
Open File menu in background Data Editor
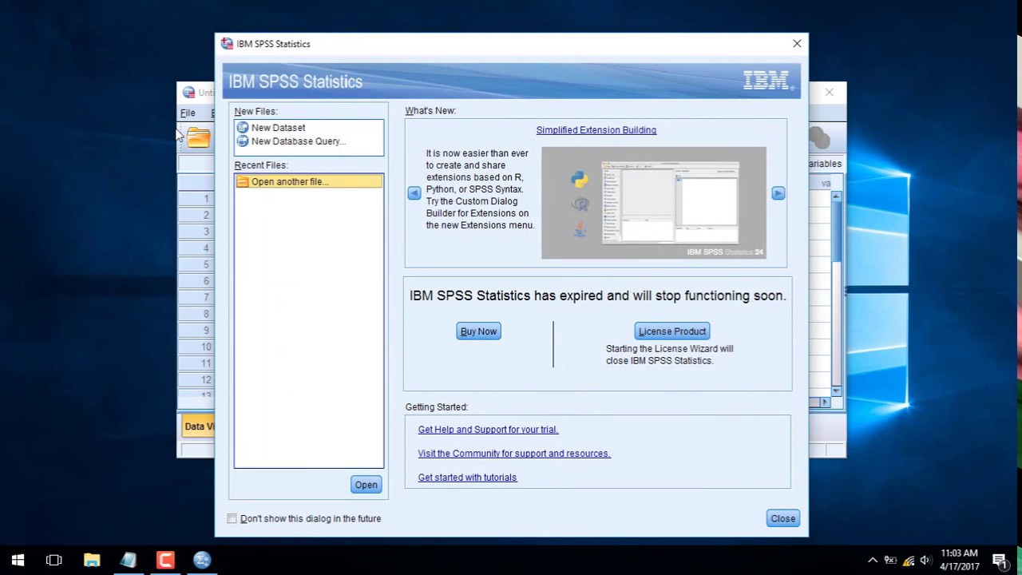188,113
